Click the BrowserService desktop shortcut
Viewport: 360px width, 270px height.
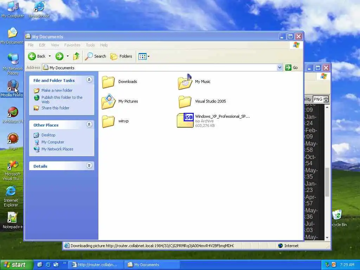(x=39, y=9)
